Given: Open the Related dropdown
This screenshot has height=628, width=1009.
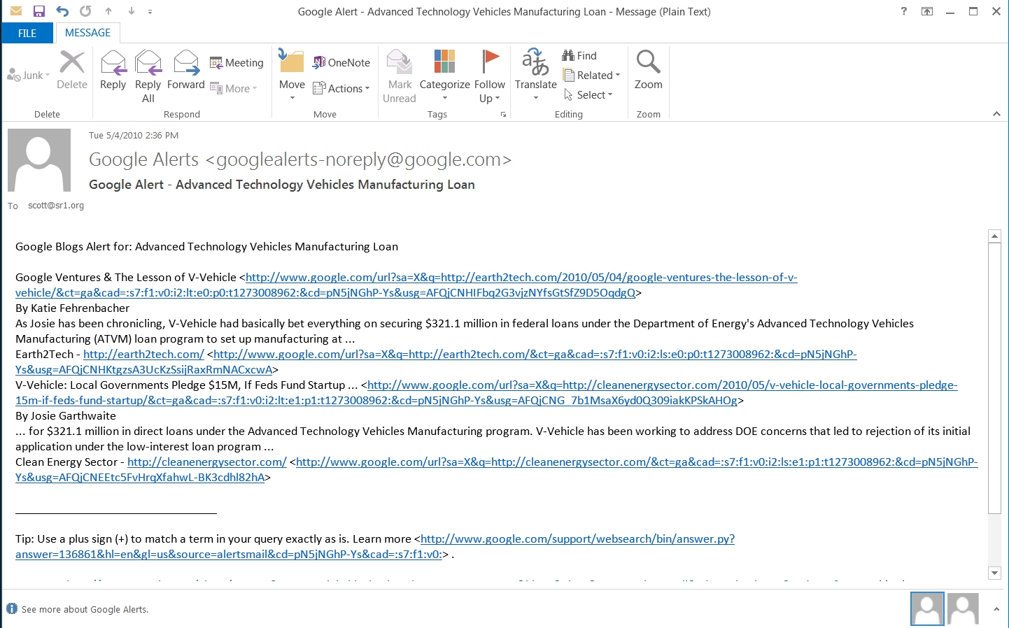Looking at the screenshot, I should [592, 76].
